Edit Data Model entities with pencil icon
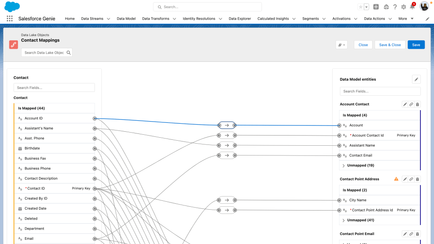The height and width of the screenshot is (244, 434). [416, 79]
